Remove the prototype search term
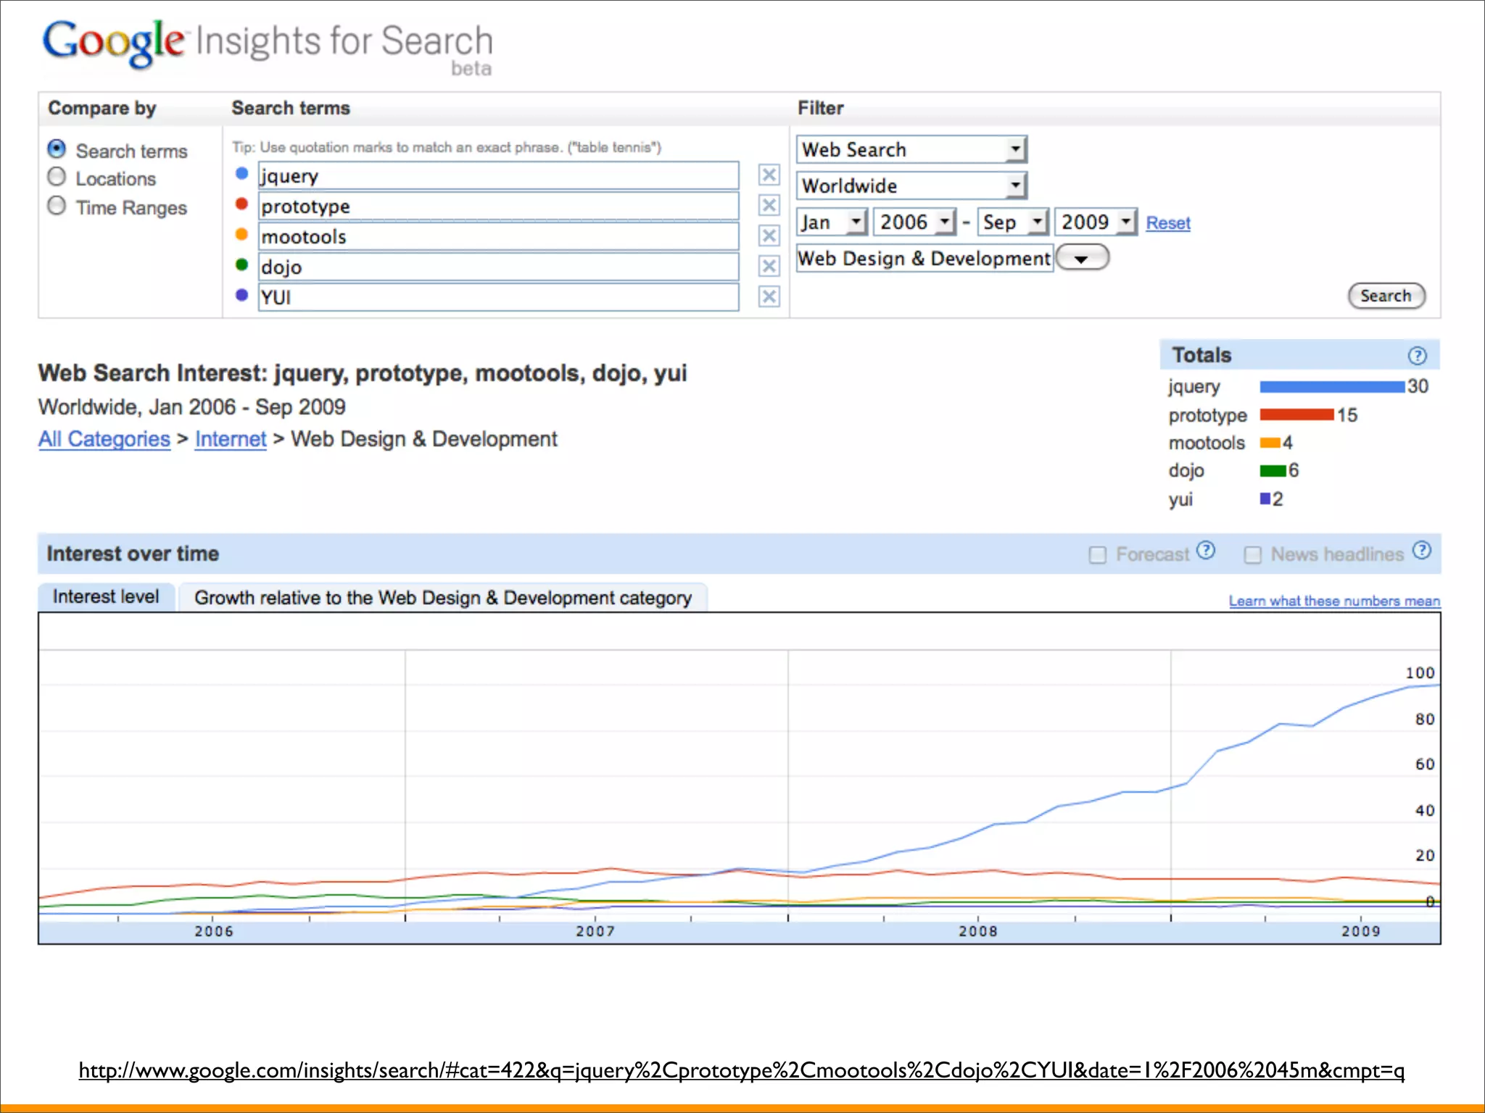The height and width of the screenshot is (1113, 1485). tap(769, 206)
